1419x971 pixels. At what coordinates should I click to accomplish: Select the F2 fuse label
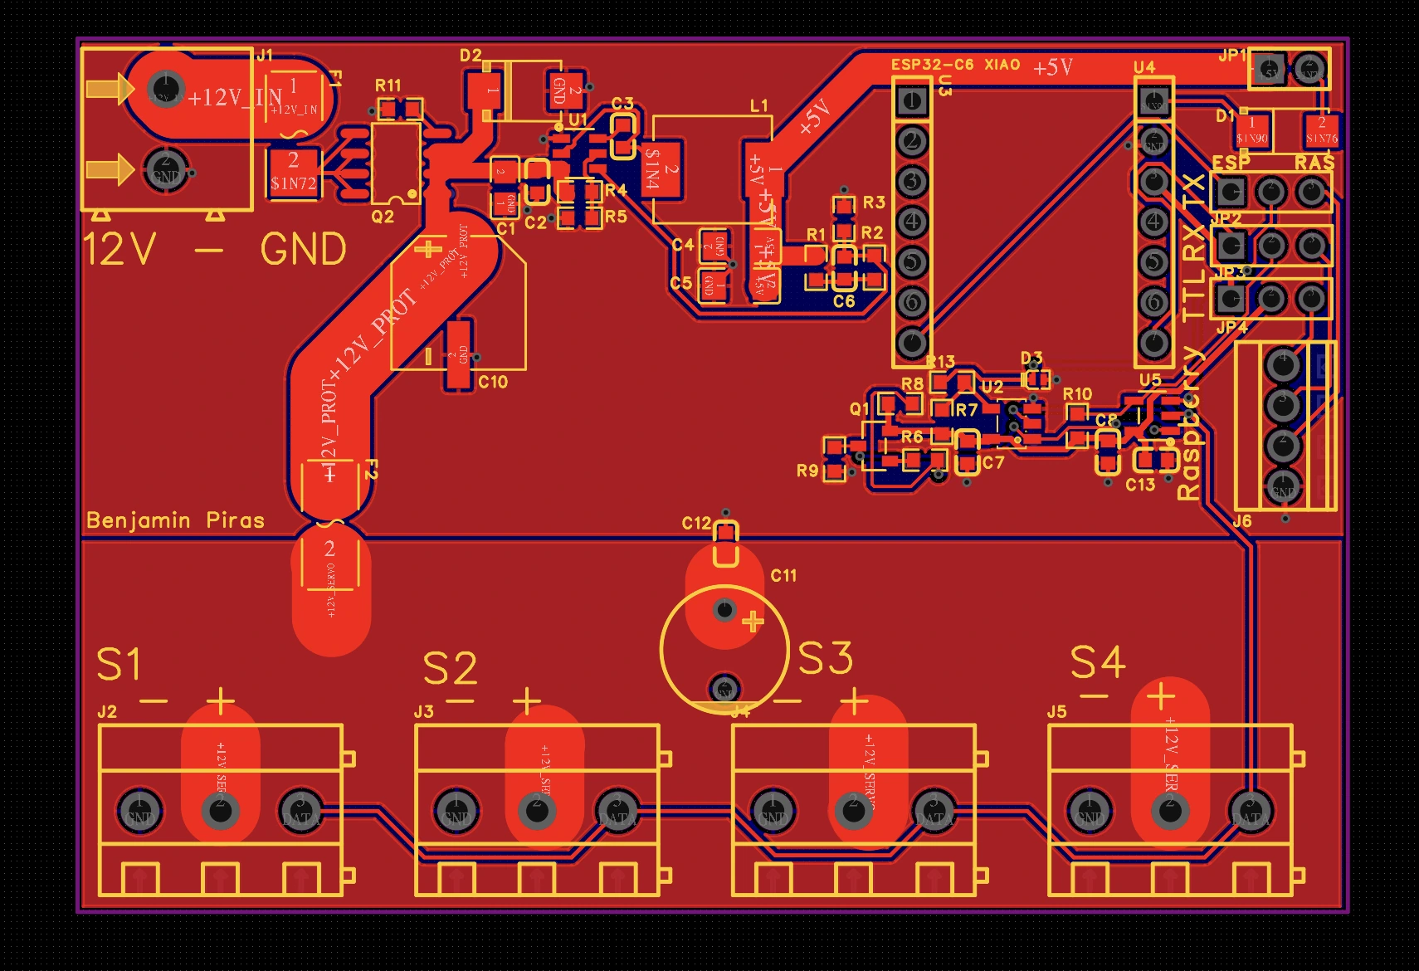(371, 470)
